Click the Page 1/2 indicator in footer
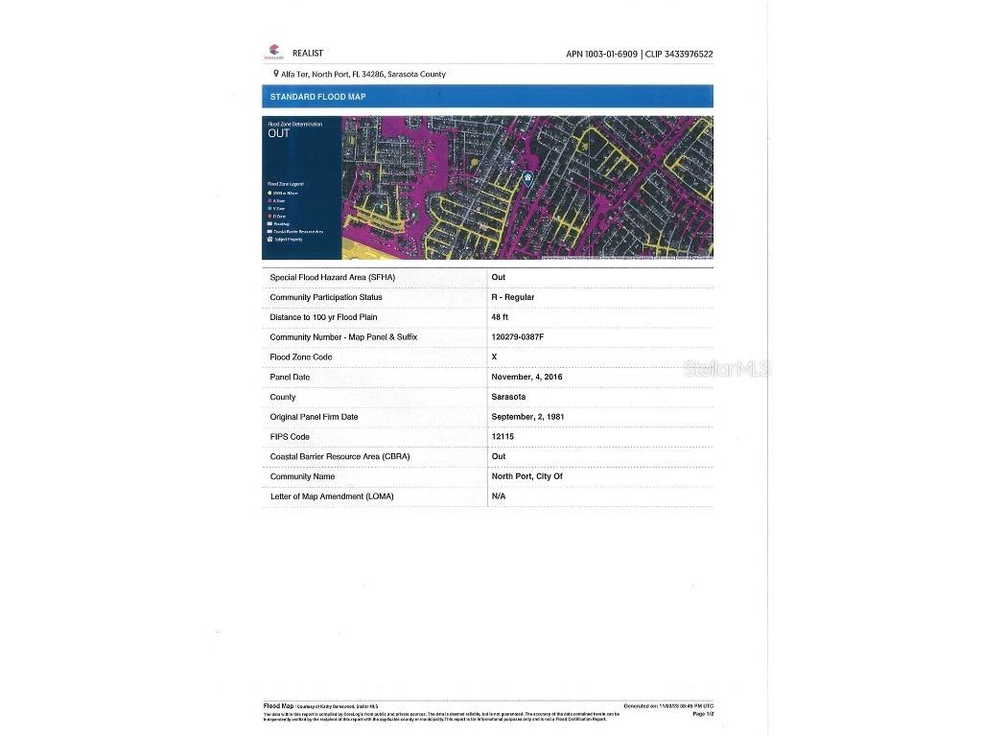 pos(703,714)
